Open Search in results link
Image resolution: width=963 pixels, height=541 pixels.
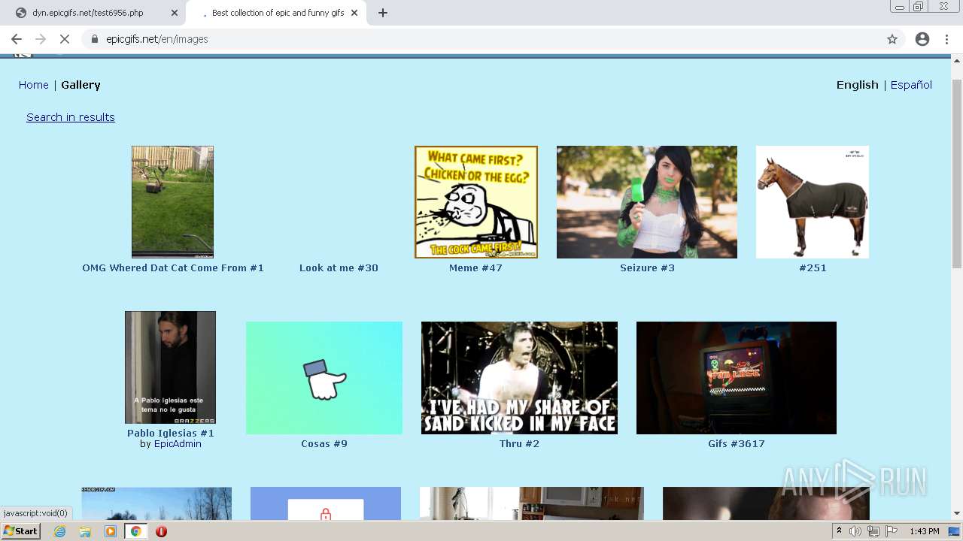click(71, 117)
